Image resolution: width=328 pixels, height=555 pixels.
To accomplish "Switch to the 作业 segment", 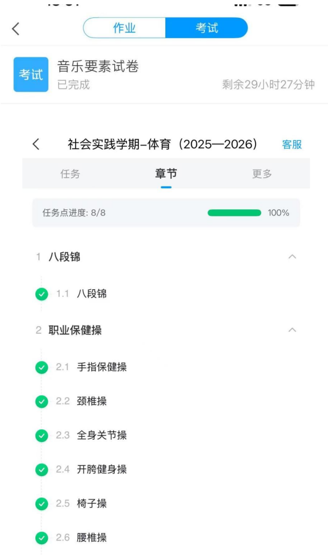I will pyautogui.click(x=125, y=28).
